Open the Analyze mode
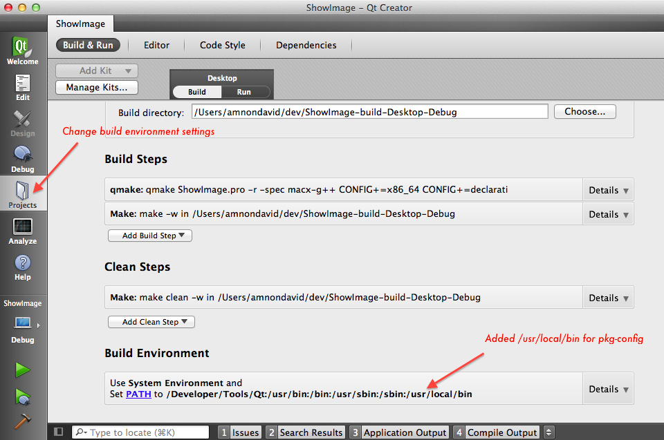664x440 pixels. (22, 232)
